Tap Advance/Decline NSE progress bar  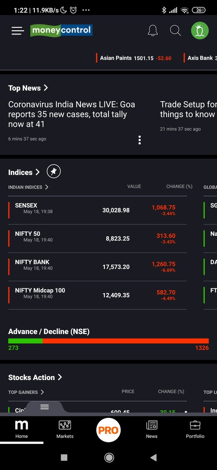tap(108, 341)
